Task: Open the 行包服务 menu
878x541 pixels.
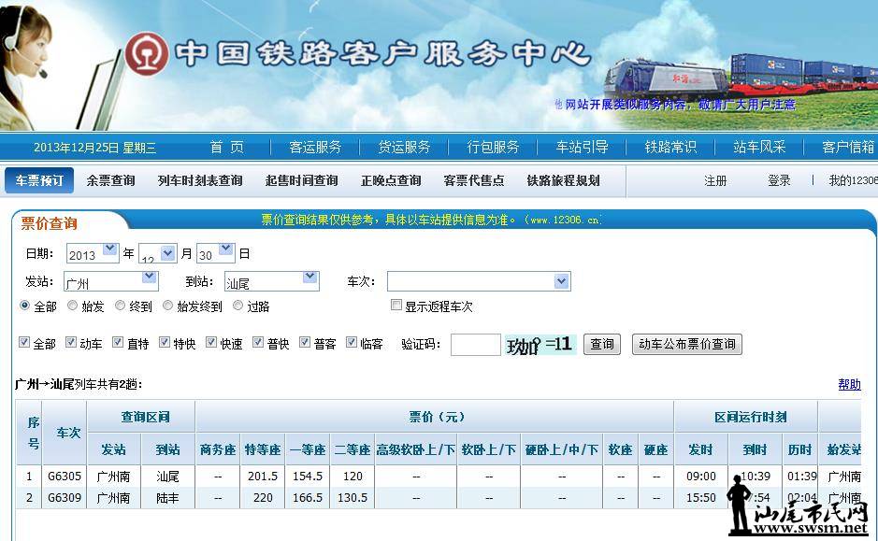Action: [493, 147]
